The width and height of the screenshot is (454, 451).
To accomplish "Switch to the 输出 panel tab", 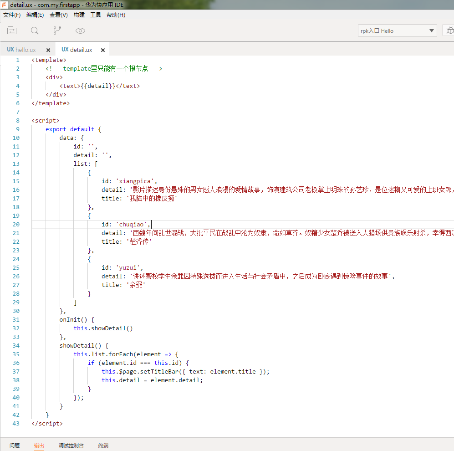I will 39,445.
